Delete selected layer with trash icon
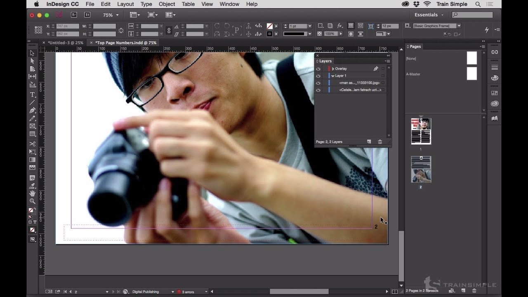This screenshot has width=528, height=297. coord(380,141)
